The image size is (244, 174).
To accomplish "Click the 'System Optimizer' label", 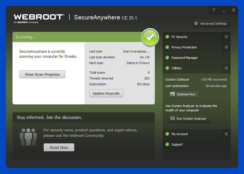I will tap(177, 79).
